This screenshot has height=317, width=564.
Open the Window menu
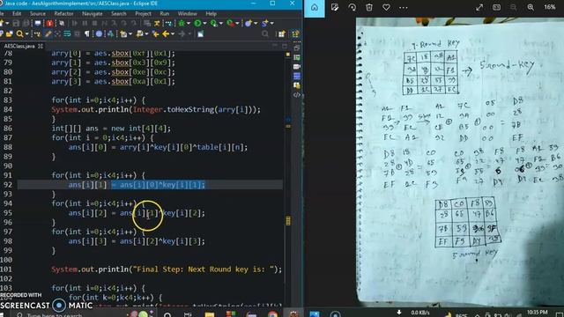(x=187, y=14)
